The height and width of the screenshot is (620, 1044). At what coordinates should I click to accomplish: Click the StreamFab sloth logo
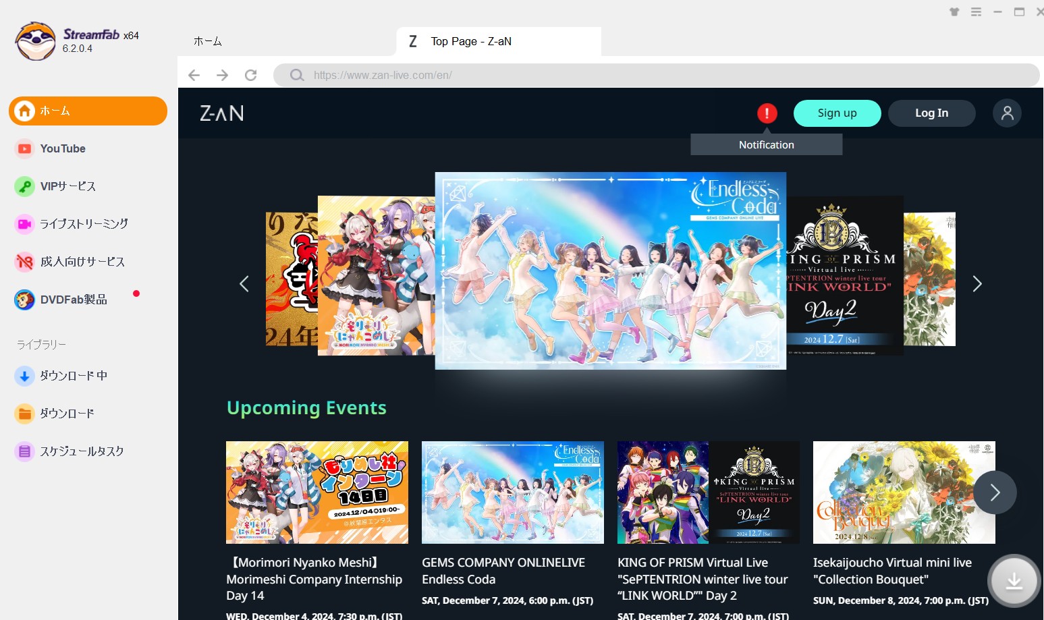36,41
